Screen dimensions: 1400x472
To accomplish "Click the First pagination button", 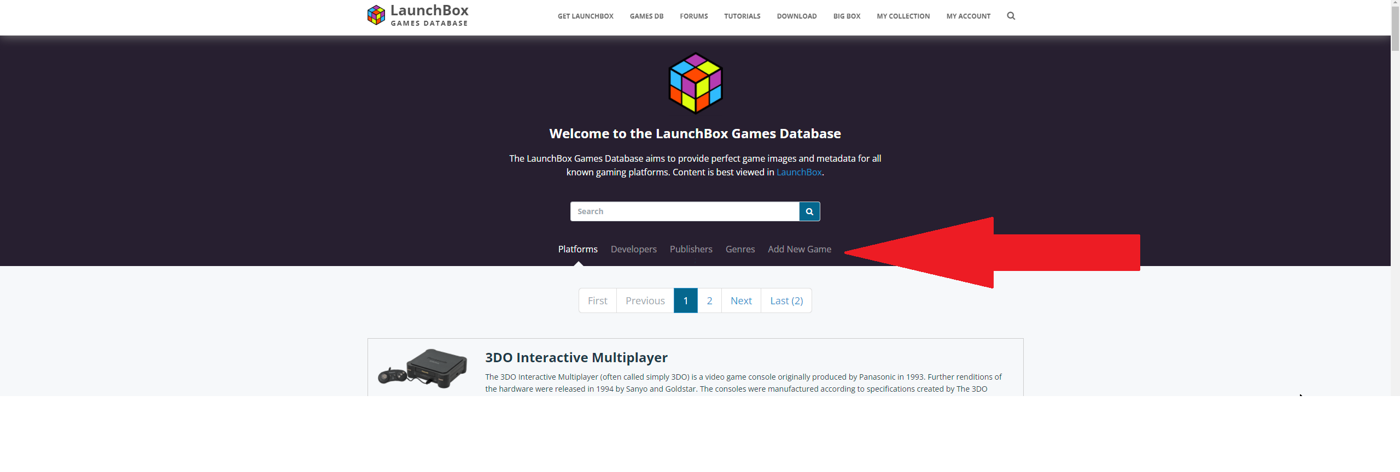I will coord(598,300).
